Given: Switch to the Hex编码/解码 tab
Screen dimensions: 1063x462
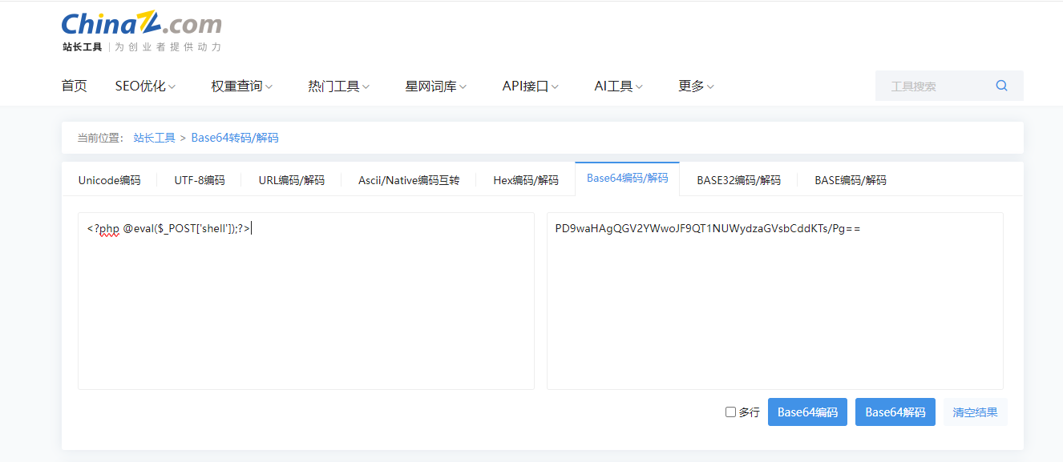Looking at the screenshot, I should 526,180.
